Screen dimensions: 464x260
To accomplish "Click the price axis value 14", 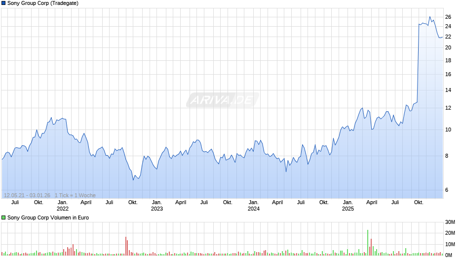I will 448,90.
